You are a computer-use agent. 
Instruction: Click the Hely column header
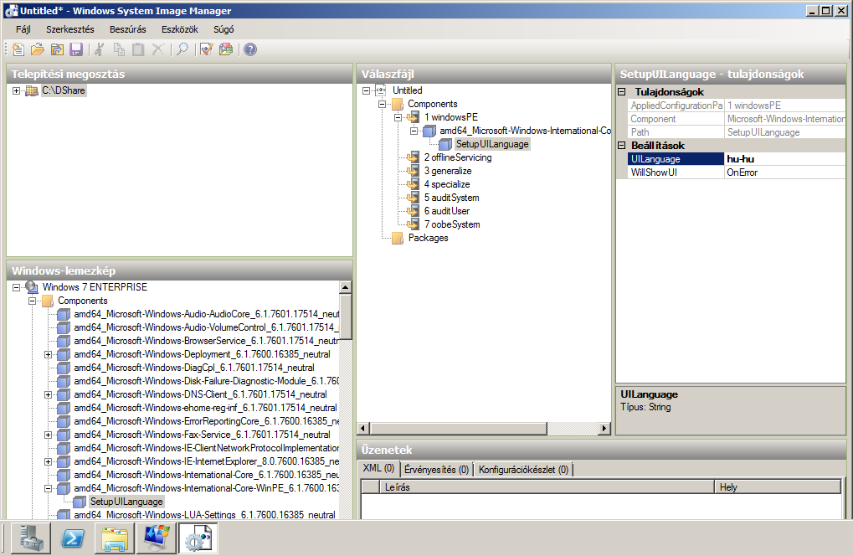(778, 486)
